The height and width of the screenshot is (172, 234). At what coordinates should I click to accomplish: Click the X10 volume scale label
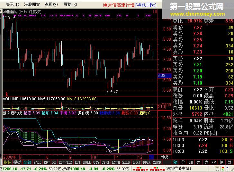[x=161, y=106]
